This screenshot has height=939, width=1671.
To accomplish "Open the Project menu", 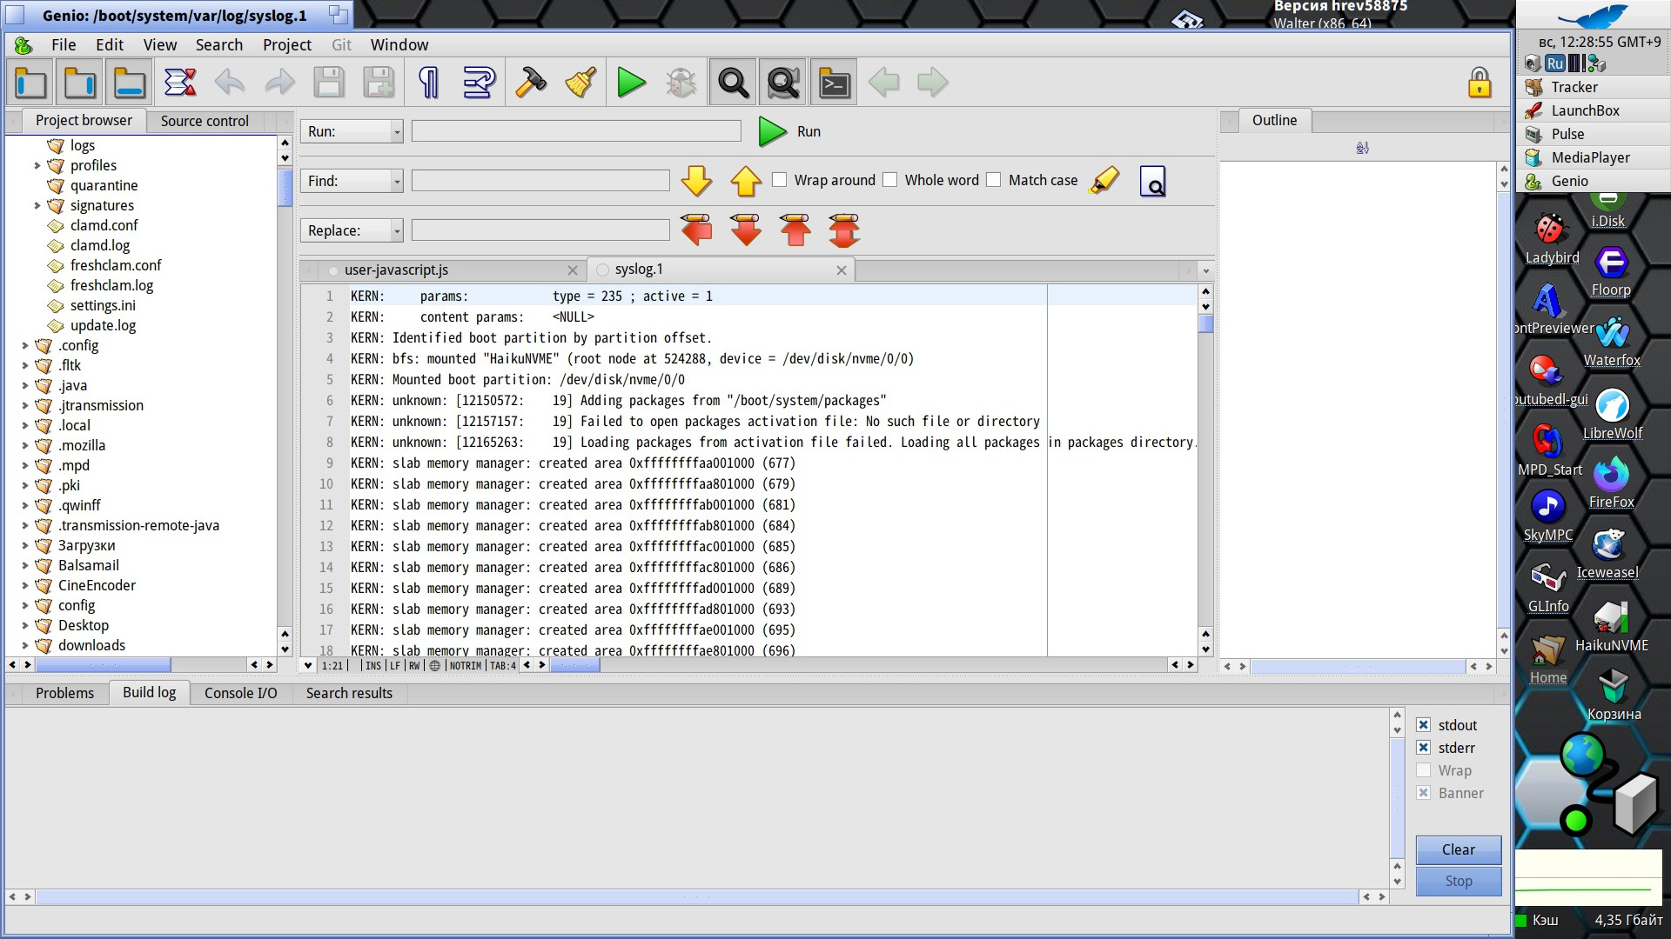I will [286, 45].
